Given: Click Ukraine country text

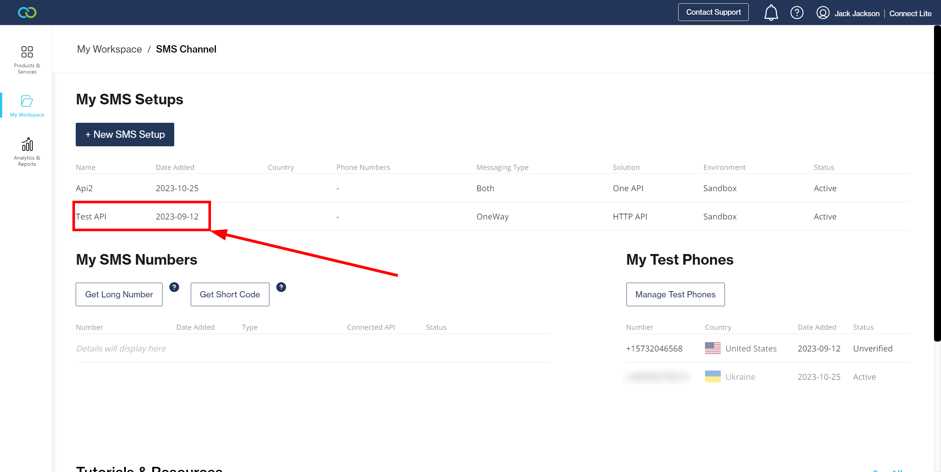Looking at the screenshot, I should pos(740,377).
